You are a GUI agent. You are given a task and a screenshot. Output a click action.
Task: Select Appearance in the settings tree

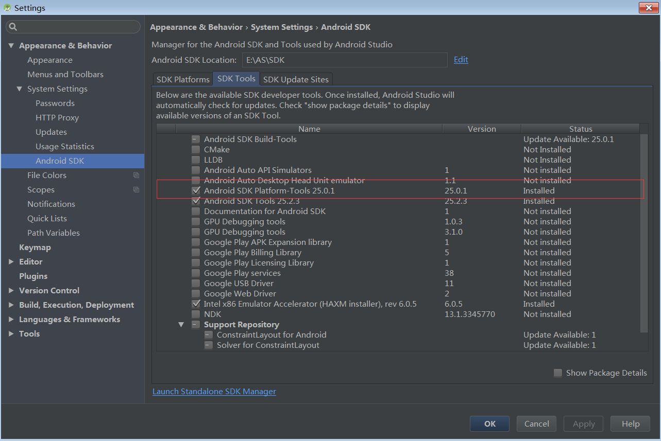[x=50, y=60]
